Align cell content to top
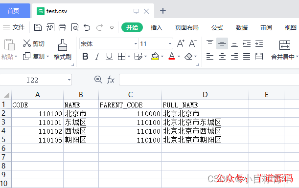The height and width of the screenshot is (188, 299). 210,42
